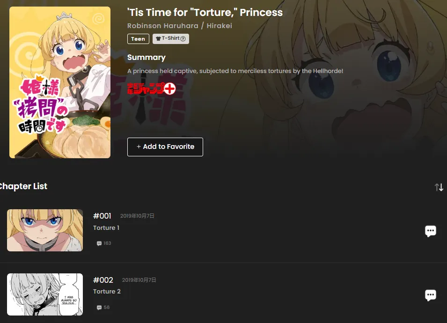Screen dimensions: 447x323
Task: Click the Teen rating tag
Action: point(138,39)
